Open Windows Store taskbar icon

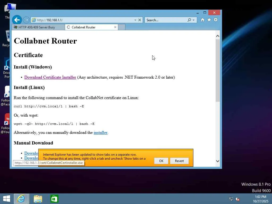(x=54, y=199)
